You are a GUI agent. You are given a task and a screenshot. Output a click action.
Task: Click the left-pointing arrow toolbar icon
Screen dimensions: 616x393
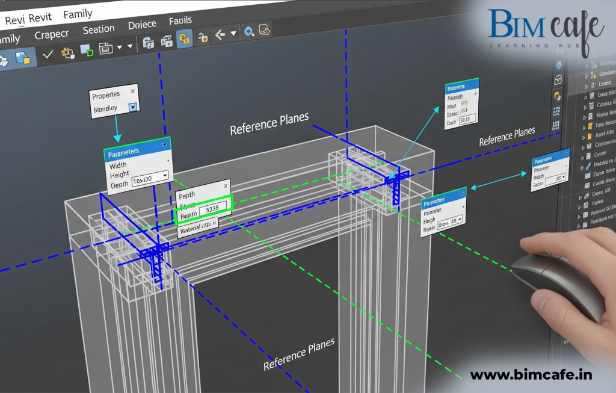220,35
